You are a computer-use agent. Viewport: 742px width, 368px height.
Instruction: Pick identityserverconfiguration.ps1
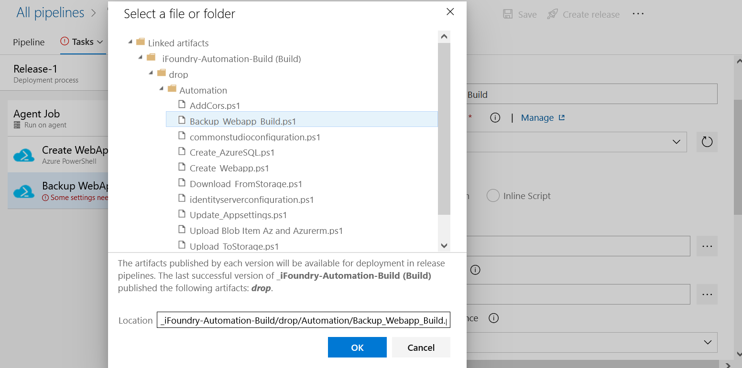(x=251, y=200)
